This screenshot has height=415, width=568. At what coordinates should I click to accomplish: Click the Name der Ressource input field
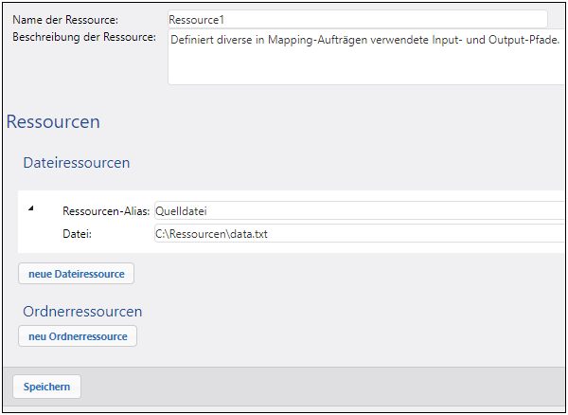tap(357, 19)
